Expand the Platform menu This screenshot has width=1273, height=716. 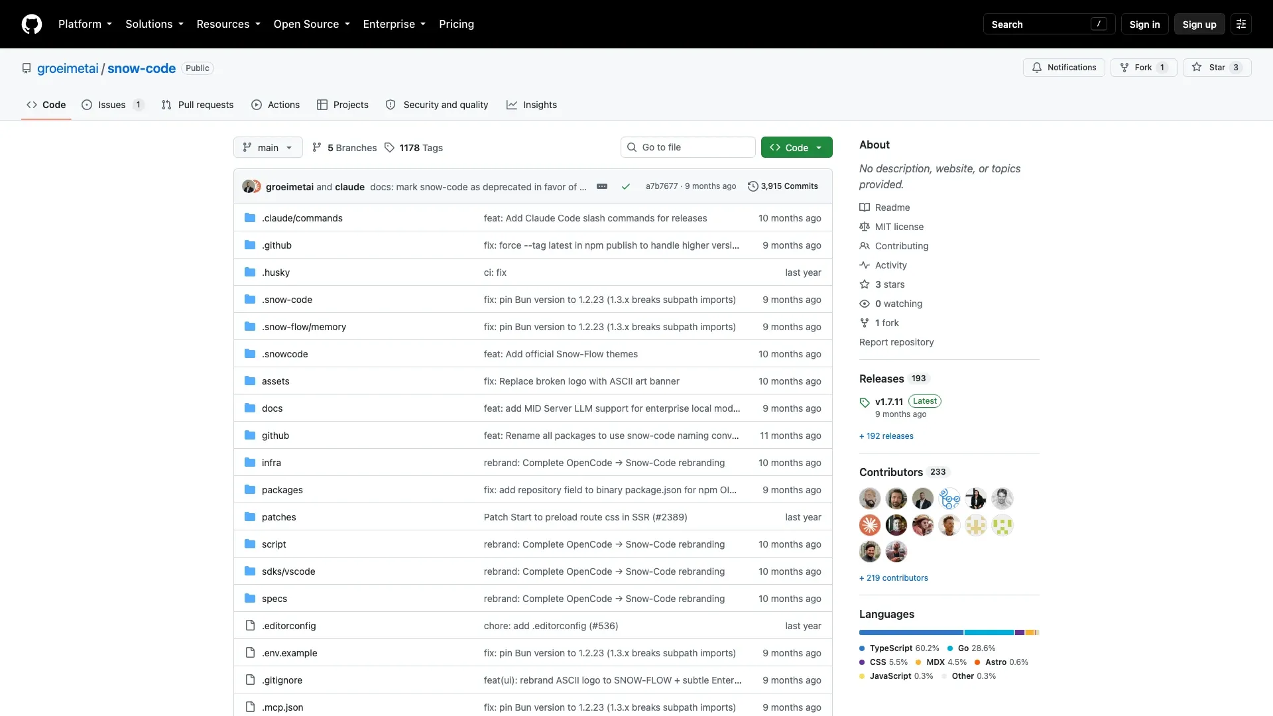click(x=85, y=24)
